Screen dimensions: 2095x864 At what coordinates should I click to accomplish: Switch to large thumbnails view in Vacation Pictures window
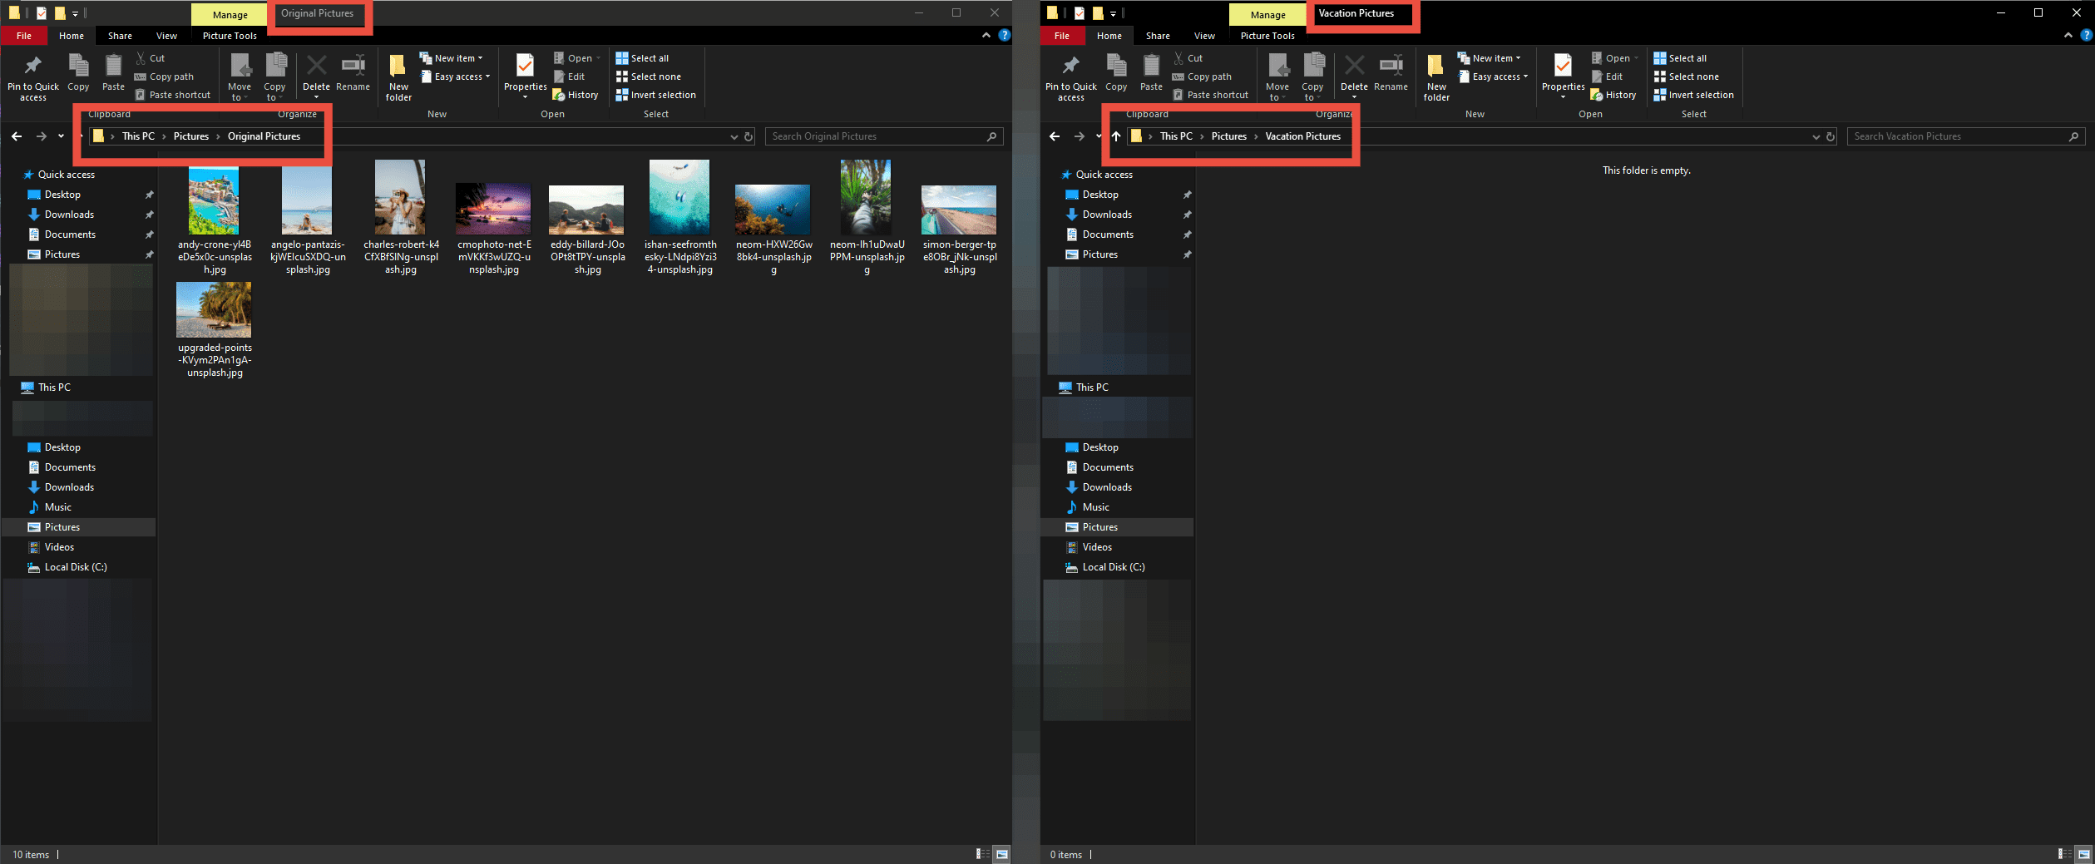tap(2083, 854)
